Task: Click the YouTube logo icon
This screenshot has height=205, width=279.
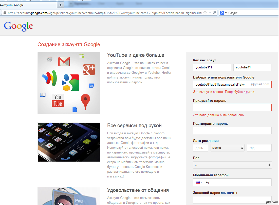Action: [58, 100]
